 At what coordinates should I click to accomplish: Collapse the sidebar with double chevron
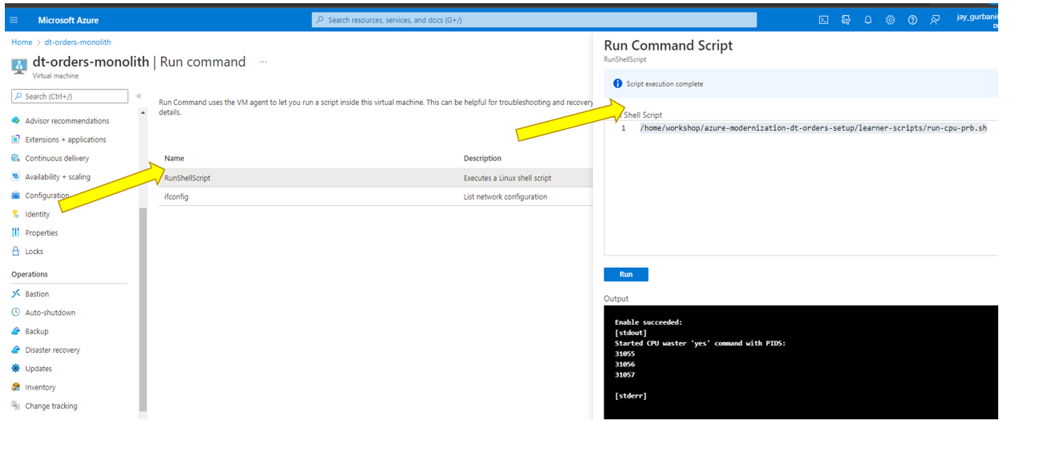[139, 96]
